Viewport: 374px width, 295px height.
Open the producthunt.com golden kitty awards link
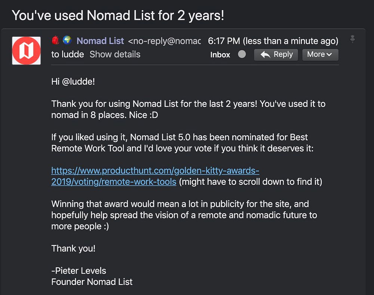tap(155, 171)
